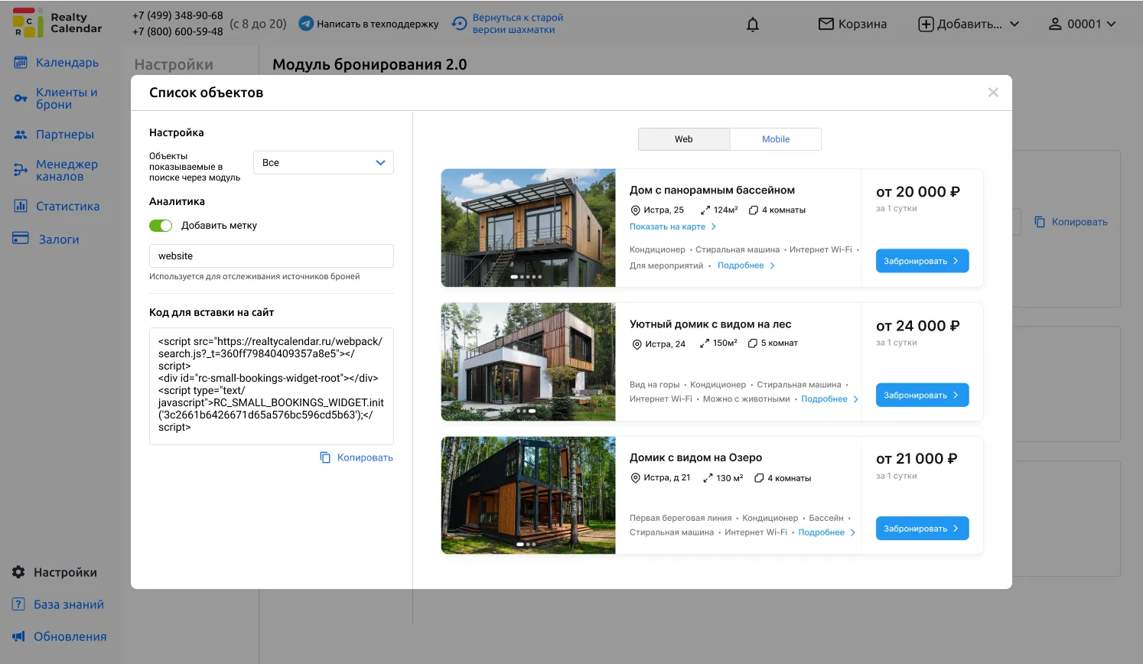
Task: Click the Обновления megaphone icon
Action: (x=19, y=636)
